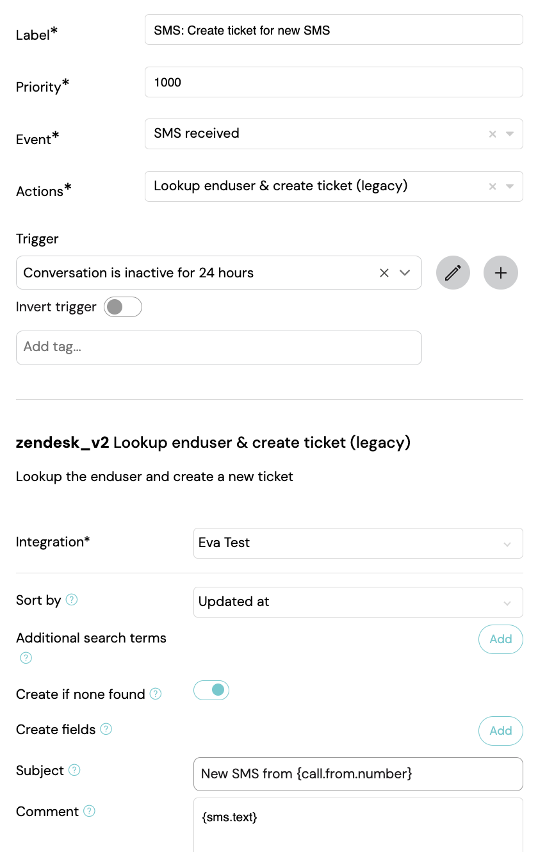
Task: Add an additional search term
Action: pos(501,639)
